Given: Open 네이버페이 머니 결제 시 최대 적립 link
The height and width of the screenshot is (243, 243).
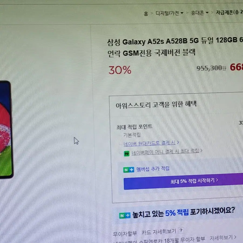Looking at the screenshot, I should coord(165,151).
